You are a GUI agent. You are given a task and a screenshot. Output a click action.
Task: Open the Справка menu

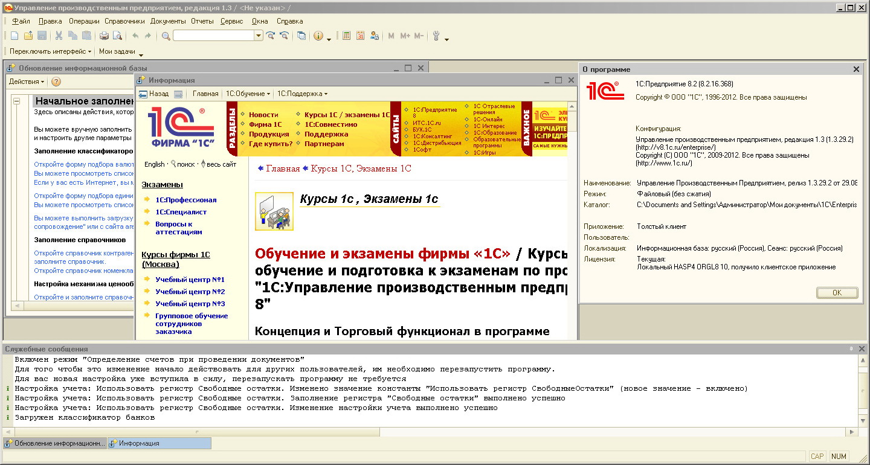coord(290,21)
